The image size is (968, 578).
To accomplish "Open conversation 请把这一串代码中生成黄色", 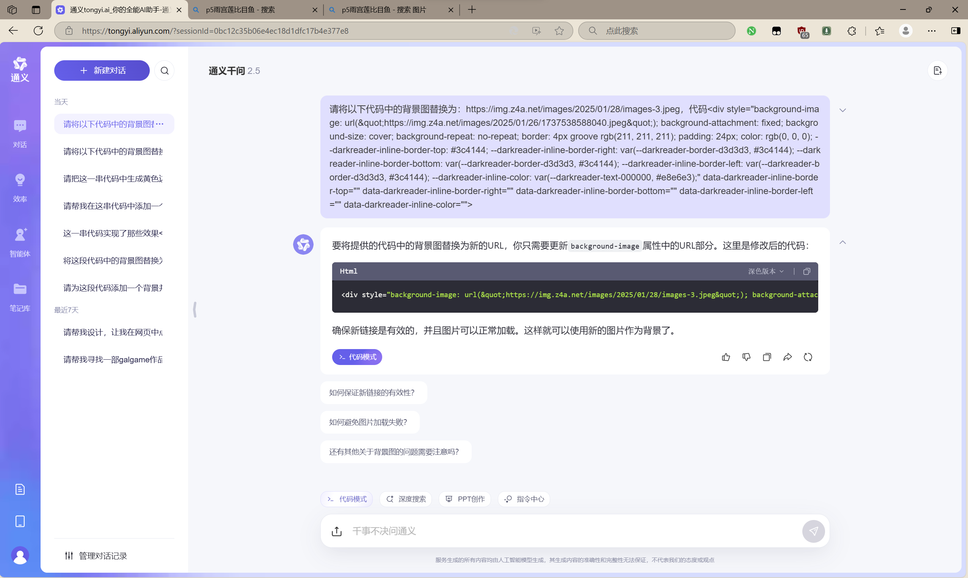I will 114,179.
